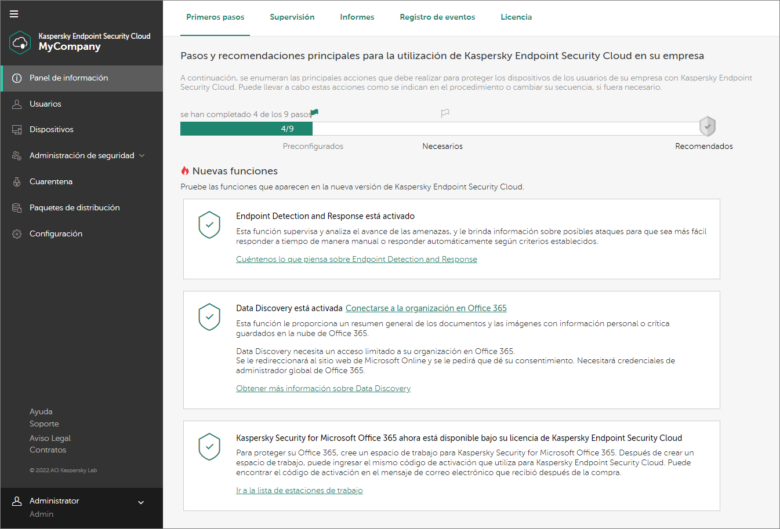This screenshot has height=529, width=780.
Task: Click the gray Necesarios flag marker
Action: [x=445, y=114]
